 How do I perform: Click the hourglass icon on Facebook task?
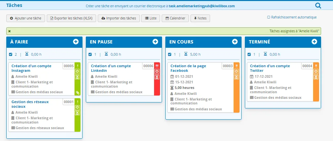point(236,77)
